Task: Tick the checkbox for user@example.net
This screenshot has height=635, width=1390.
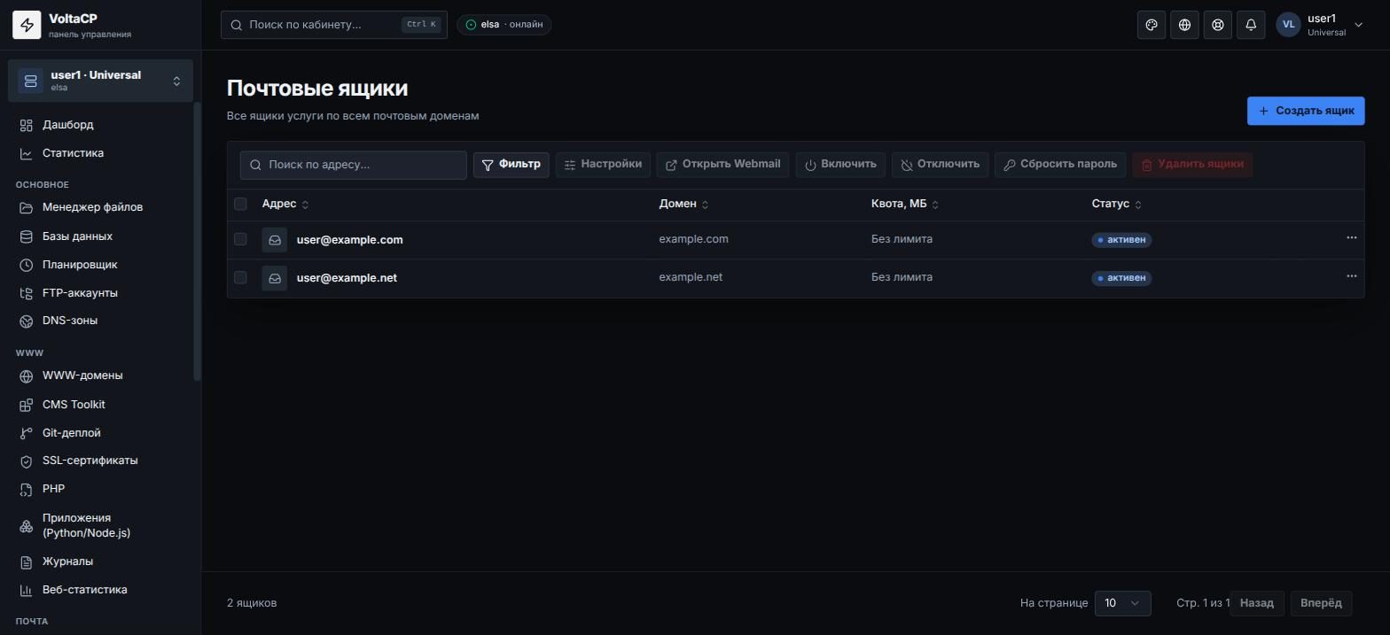Action: pos(240,277)
